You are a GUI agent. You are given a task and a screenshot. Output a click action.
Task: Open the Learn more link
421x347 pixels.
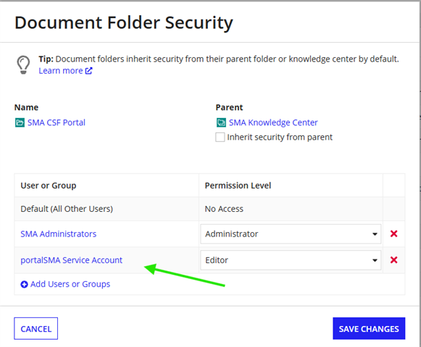coord(61,71)
